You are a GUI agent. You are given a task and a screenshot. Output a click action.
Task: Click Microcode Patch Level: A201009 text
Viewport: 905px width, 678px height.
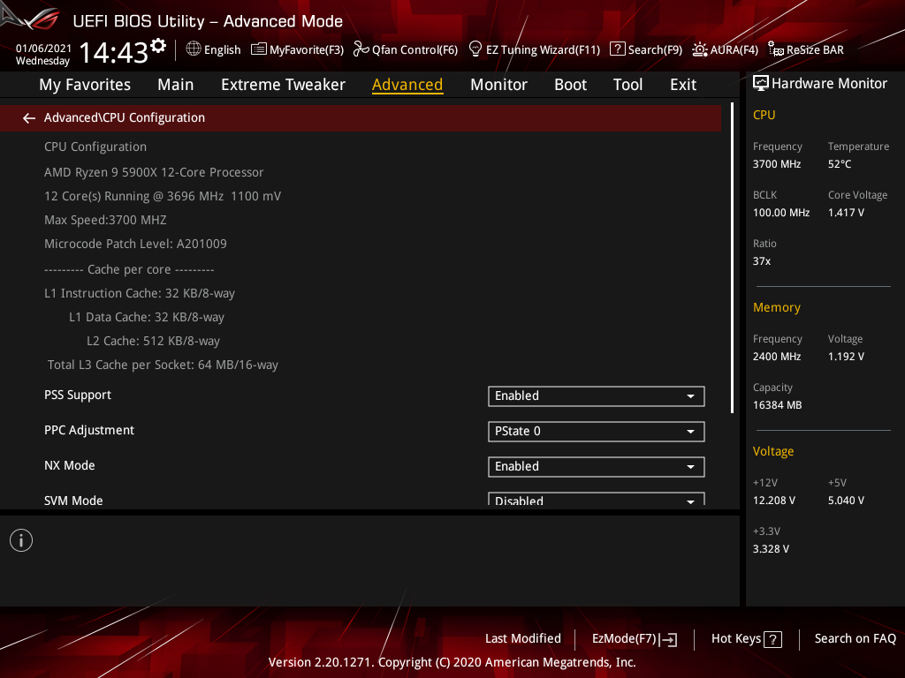click(135, 244)
